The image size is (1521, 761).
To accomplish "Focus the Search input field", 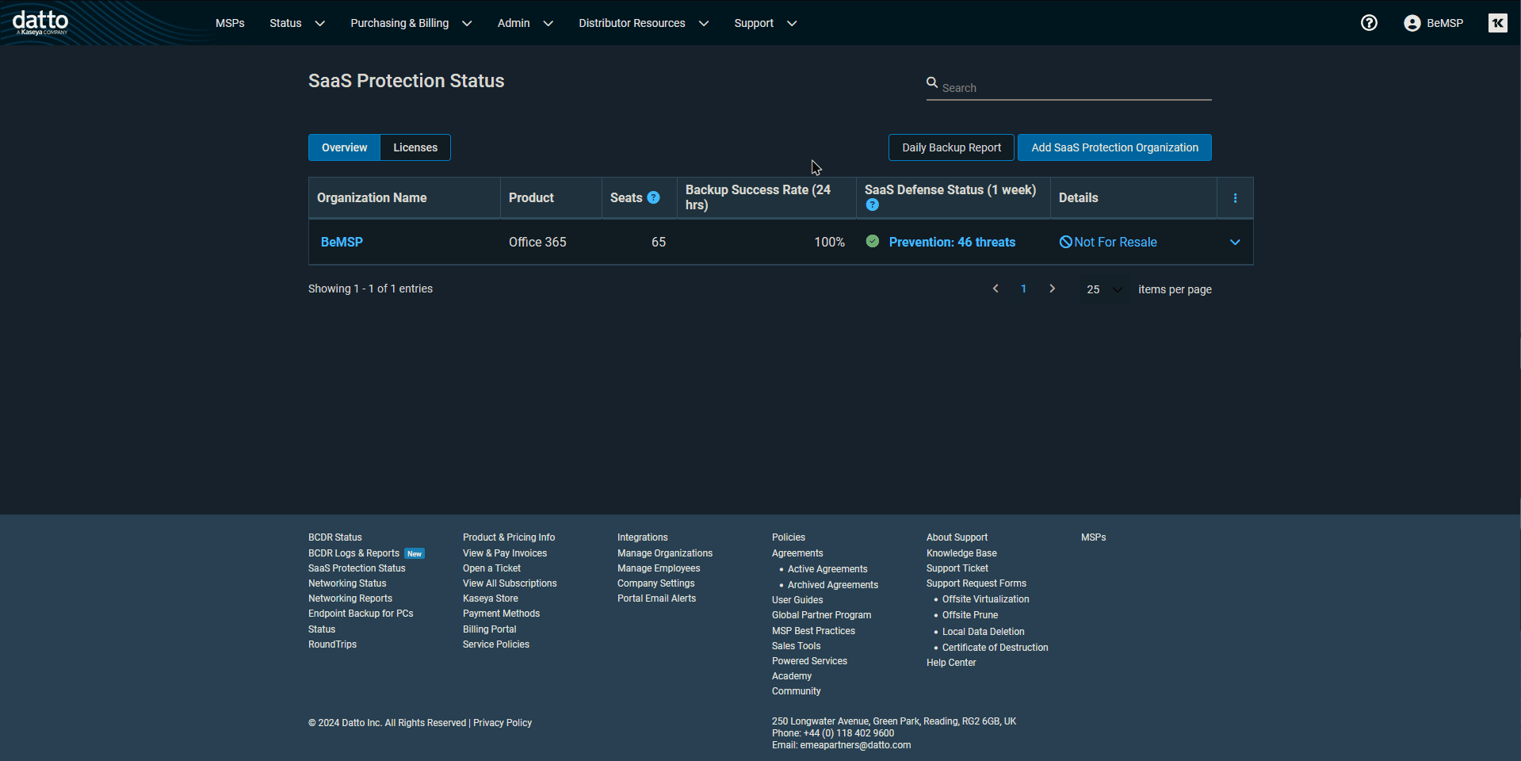I will 1074,88.
